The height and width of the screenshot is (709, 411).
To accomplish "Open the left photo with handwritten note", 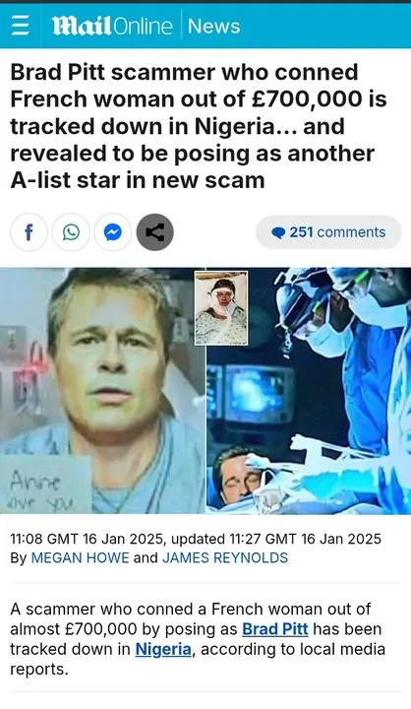I will (x=102, y=391).
